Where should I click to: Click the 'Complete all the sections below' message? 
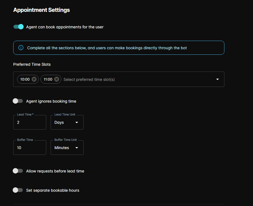107,48
